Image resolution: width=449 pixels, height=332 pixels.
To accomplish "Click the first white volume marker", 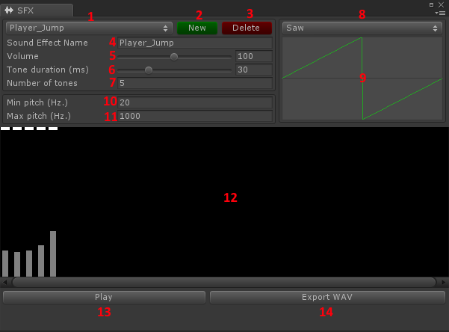I will pyautogui.click(x=5, y=129).
